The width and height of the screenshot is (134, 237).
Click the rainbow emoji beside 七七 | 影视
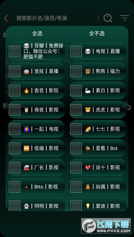coord(88,129)
